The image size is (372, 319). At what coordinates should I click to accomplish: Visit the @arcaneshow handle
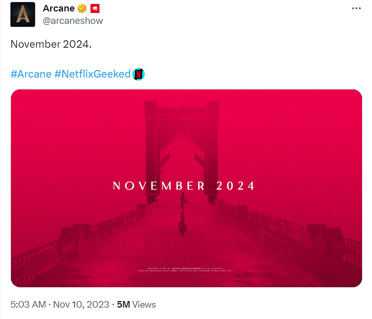pyautogui.click(x=73, y=20)
